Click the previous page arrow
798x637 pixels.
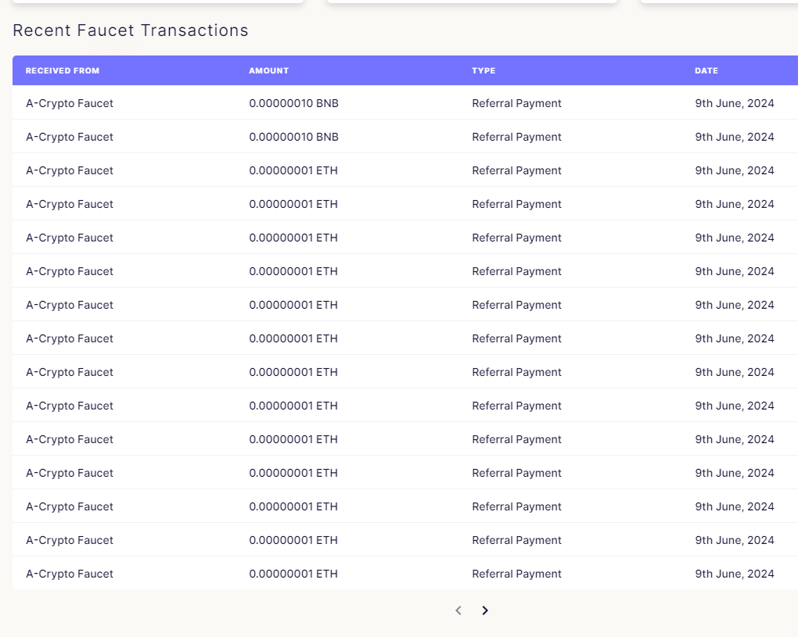[x=458, y=610]
